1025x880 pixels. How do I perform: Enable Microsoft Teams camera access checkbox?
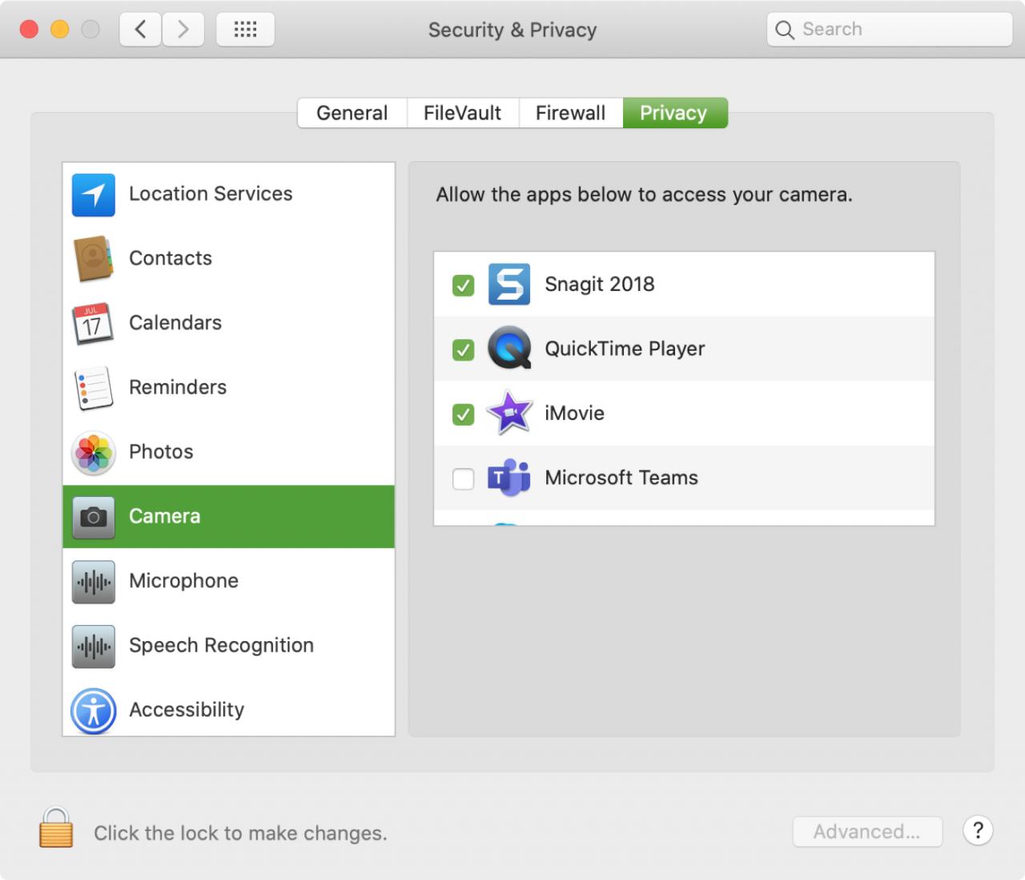tap(464, 479)
